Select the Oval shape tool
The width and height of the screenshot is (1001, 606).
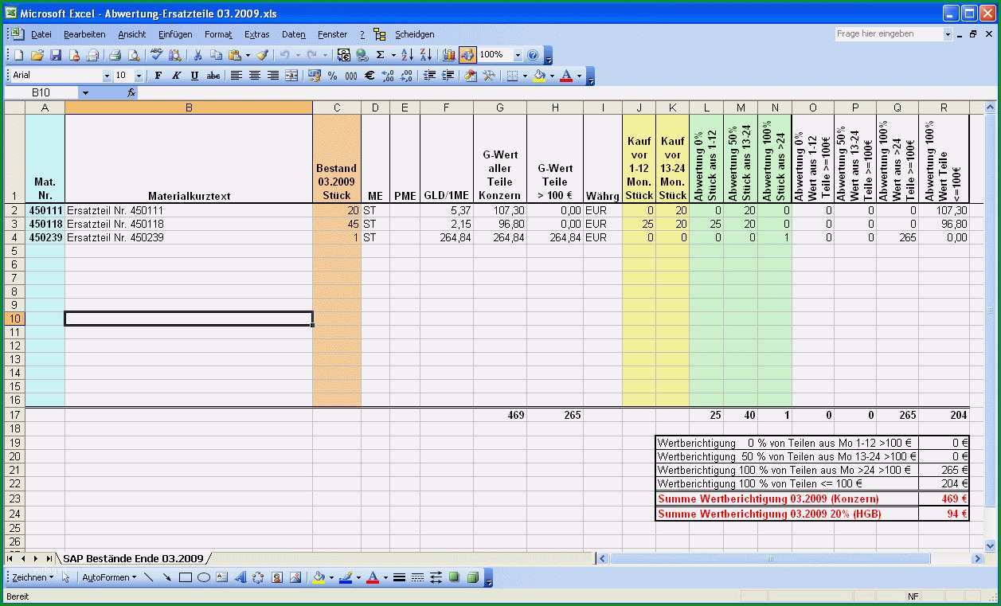(x=204, y=577)
